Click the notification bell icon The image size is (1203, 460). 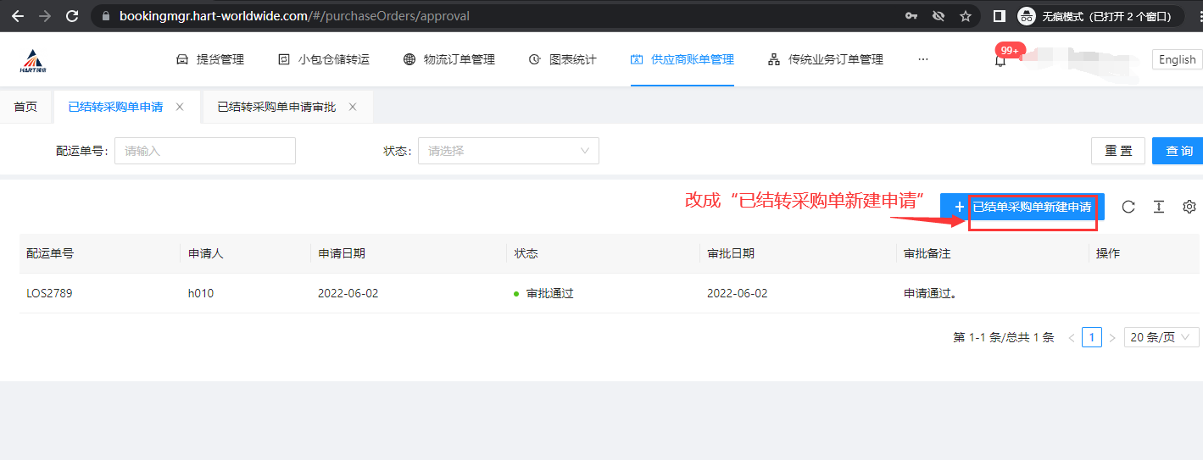click(1000, 60)
